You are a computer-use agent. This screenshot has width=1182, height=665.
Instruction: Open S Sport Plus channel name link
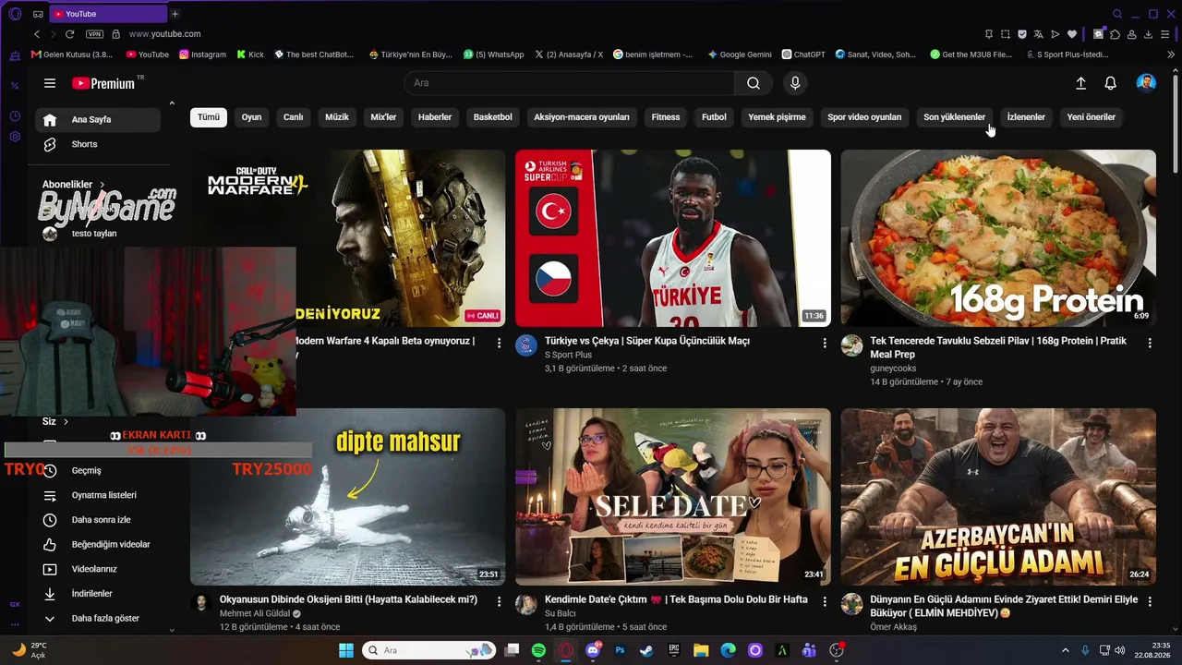568,355
